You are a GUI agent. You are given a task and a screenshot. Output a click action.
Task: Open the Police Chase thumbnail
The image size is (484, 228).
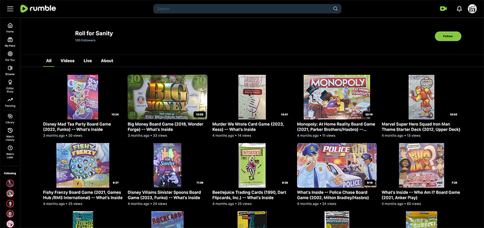point(337,165)
